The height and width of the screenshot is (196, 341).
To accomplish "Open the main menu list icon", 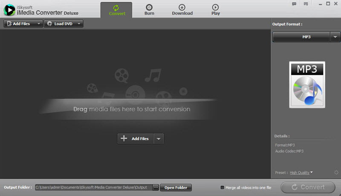I will [306, 4].
